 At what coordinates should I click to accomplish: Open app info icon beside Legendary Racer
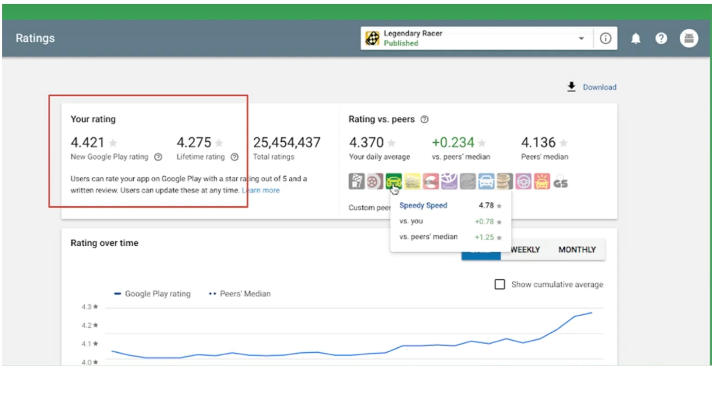pyautogui.click(x=605, y=38)
